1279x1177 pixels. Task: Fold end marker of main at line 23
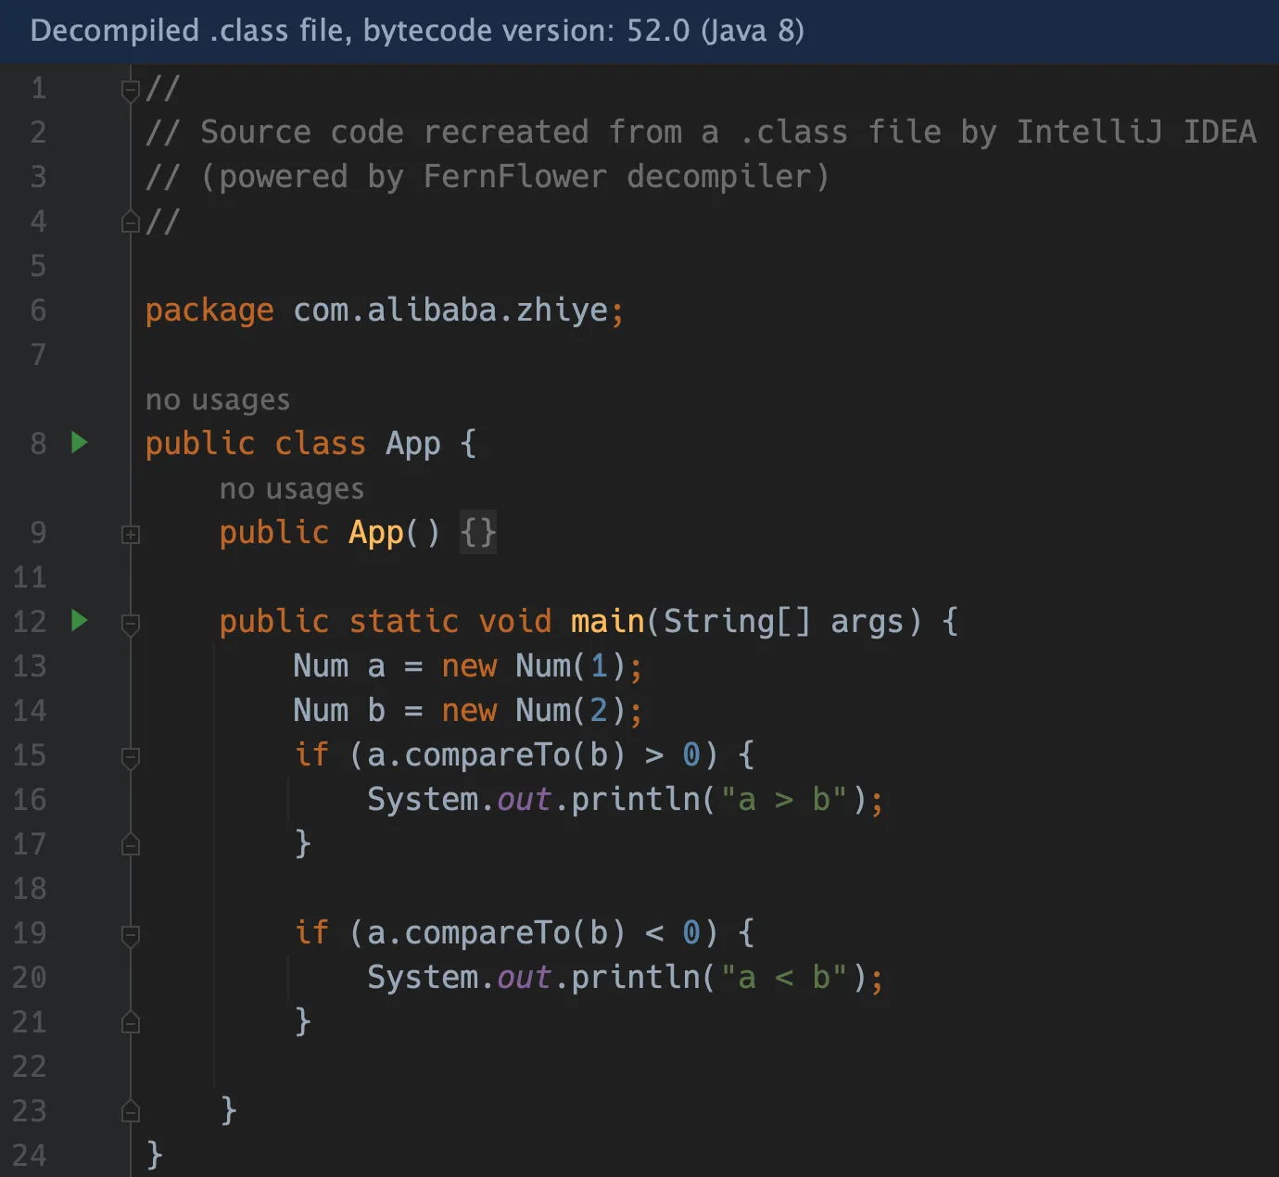coord(131,1111)
